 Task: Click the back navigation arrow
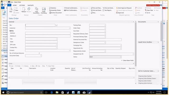tap(2, 5)
